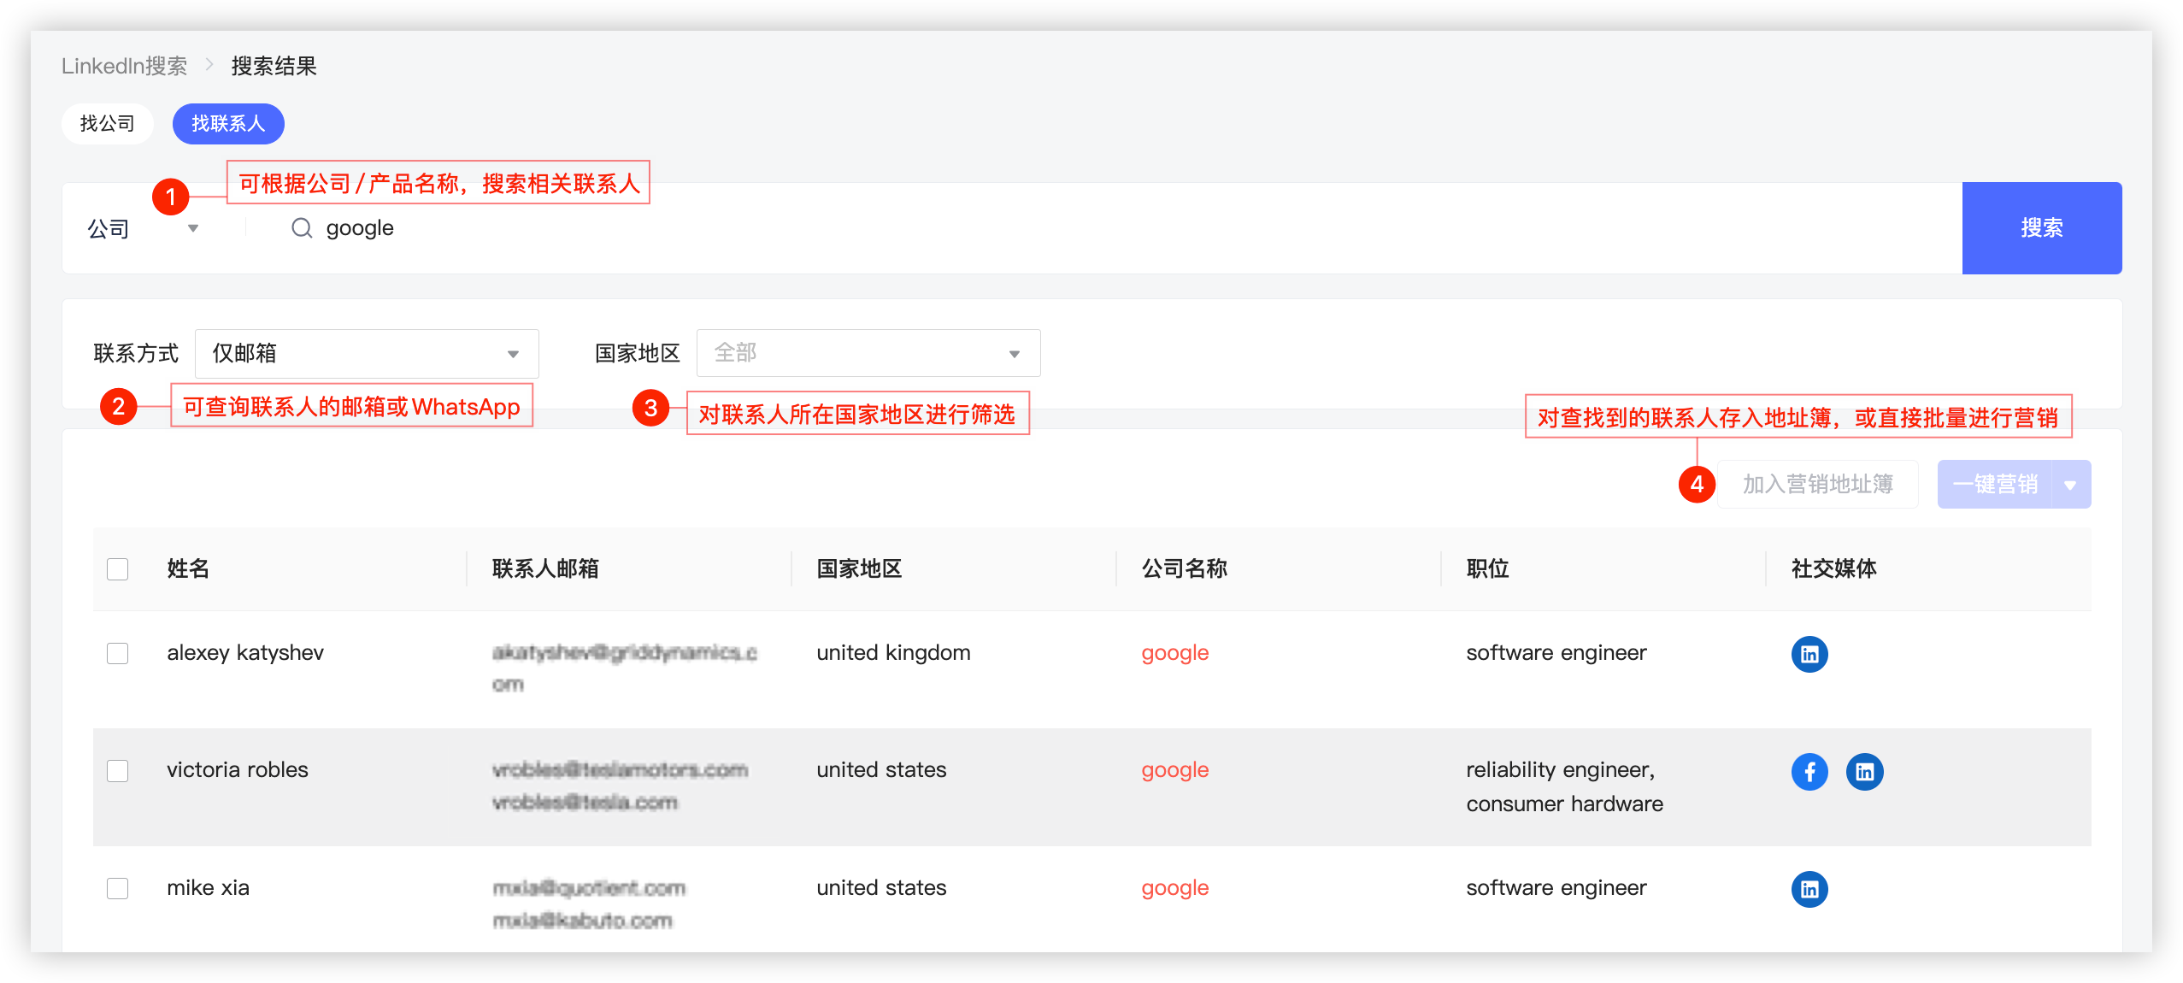Open alexey katyshev's LinkedIn profile icon

(1809, 654)
